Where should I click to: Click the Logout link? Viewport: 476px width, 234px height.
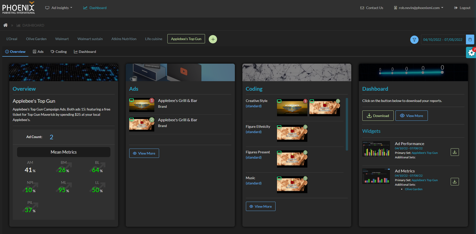coord(462,8)
